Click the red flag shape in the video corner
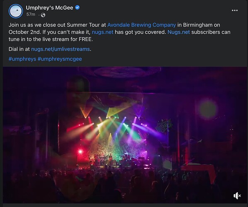Screen dimensions: 248x207 point(199,172)
